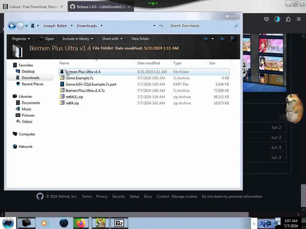The width and height of the screenshot is (306, 229).
Task: Switch to Release 1.4.0 GitHub tab
Action: click(101, 7)
